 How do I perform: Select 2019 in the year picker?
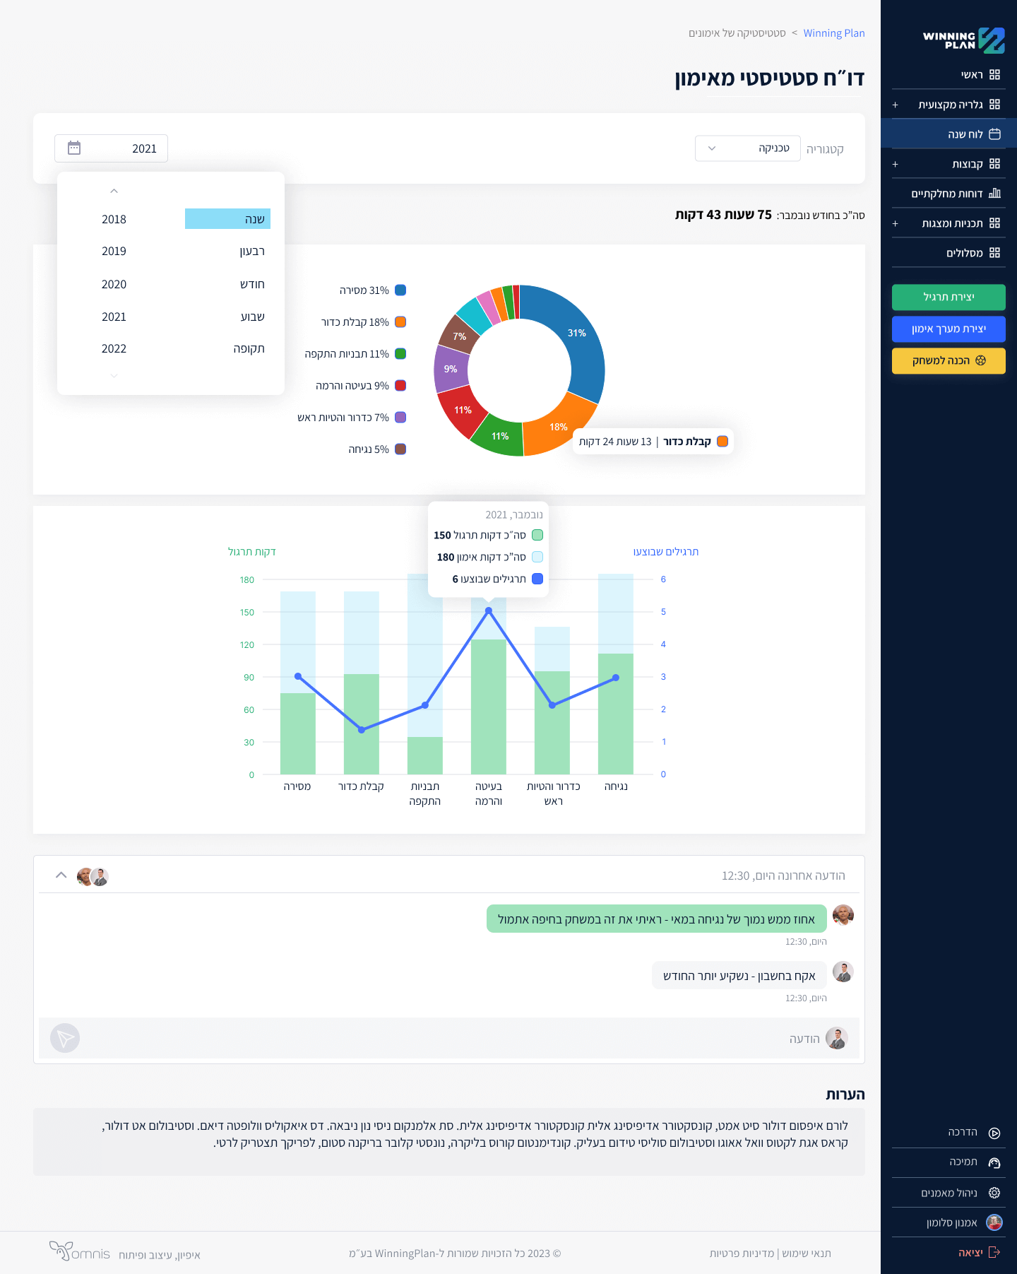[x=114, y=252]
